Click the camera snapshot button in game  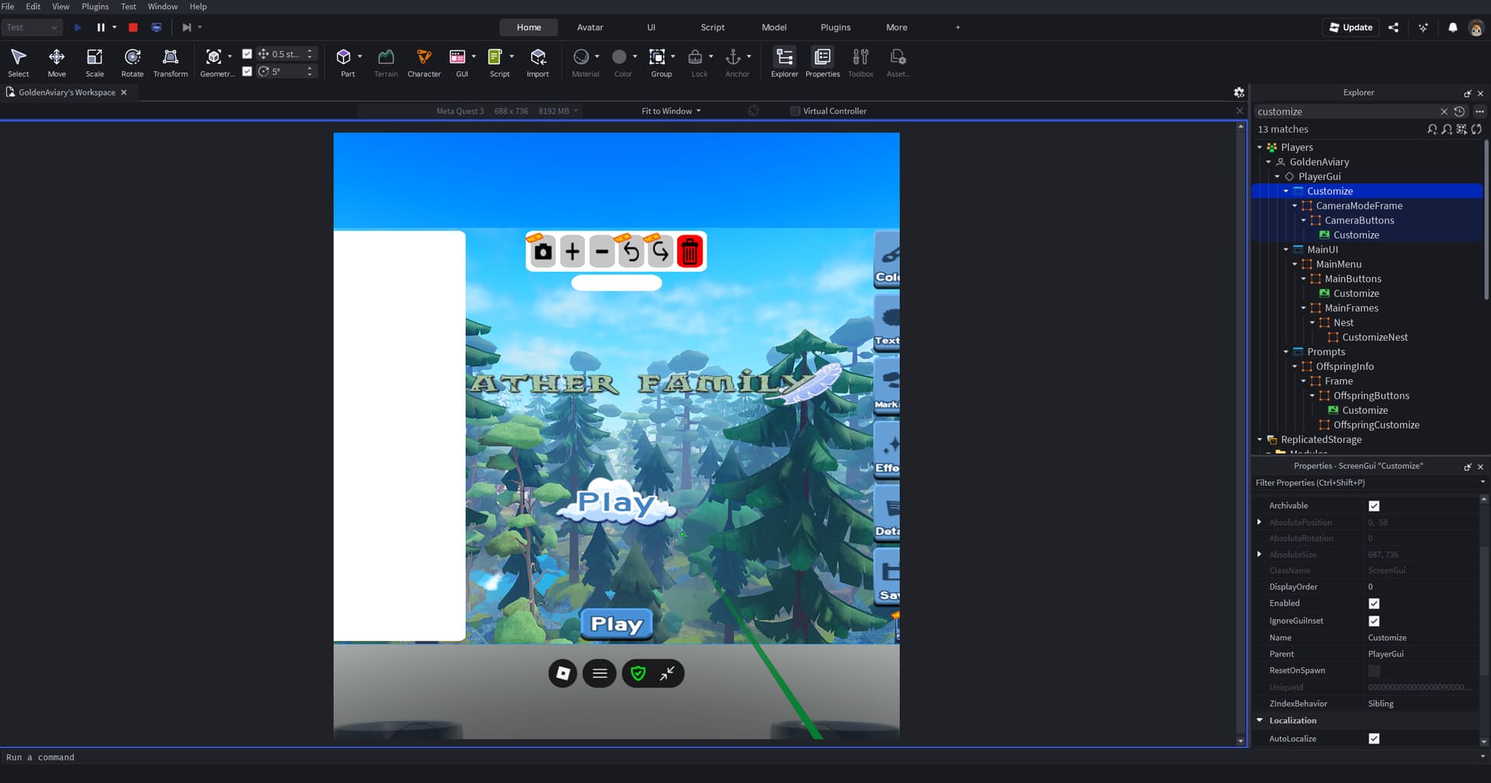(x=543, y=252)
